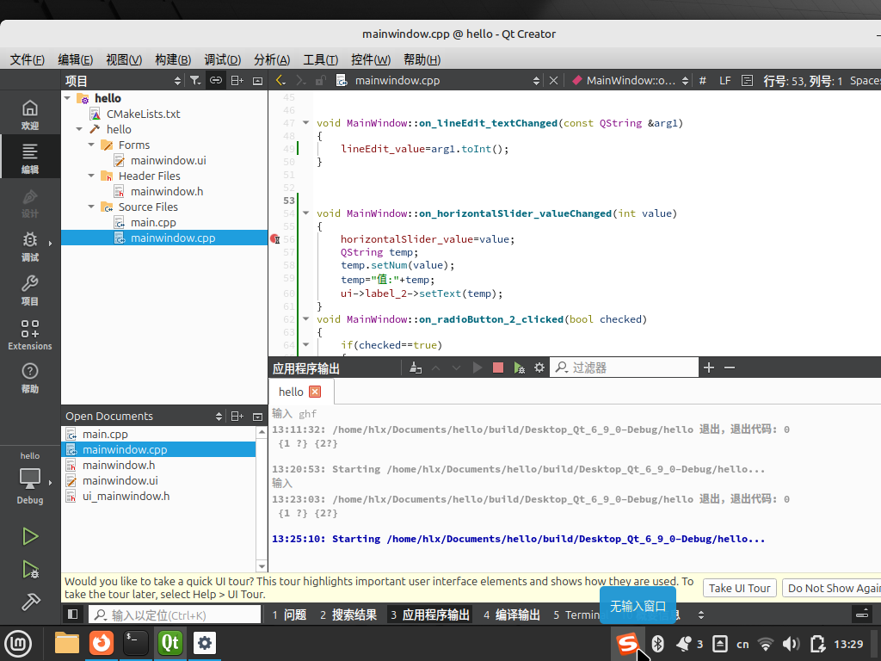The image size is (881, 661).
Task: Open the 帮助 help mode in sidebar
Action: (x=30, y=378)
